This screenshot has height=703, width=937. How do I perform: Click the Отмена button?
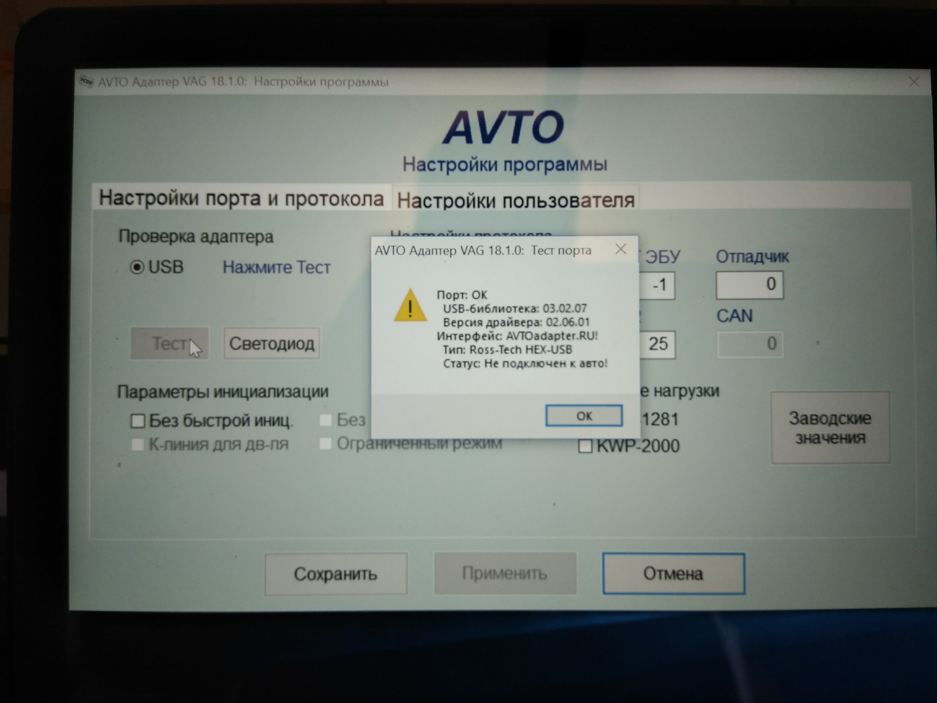point(673,574)
